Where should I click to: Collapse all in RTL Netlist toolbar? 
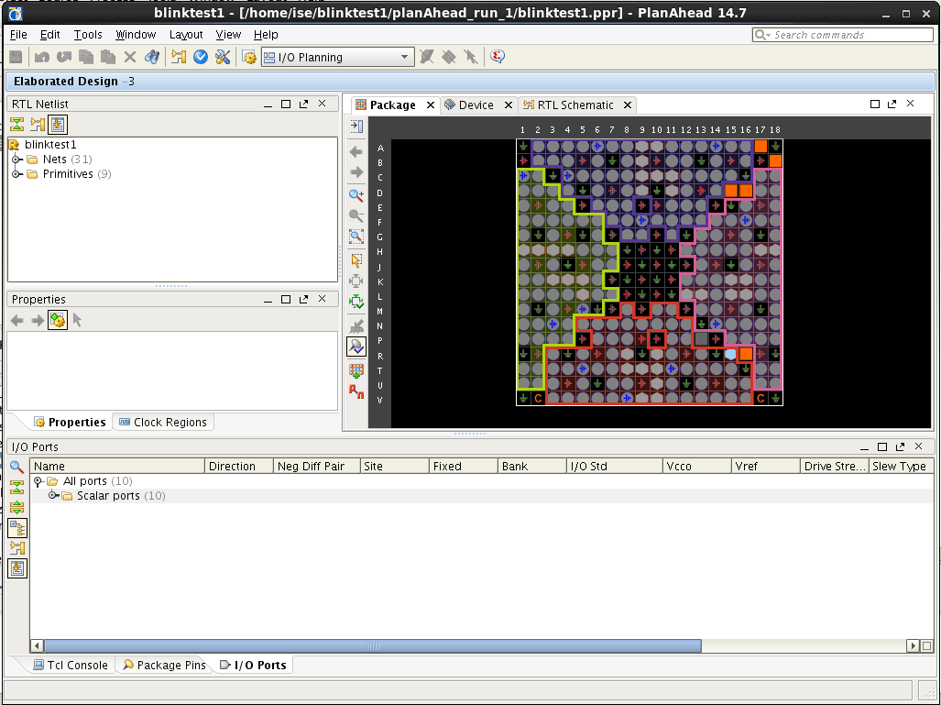[16, 125]
